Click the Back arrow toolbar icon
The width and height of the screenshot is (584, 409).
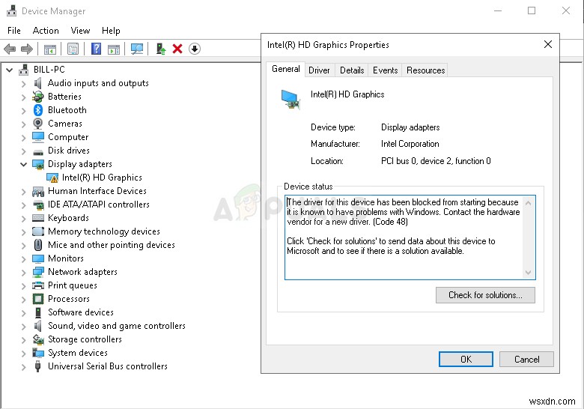(x=10, y=49)
